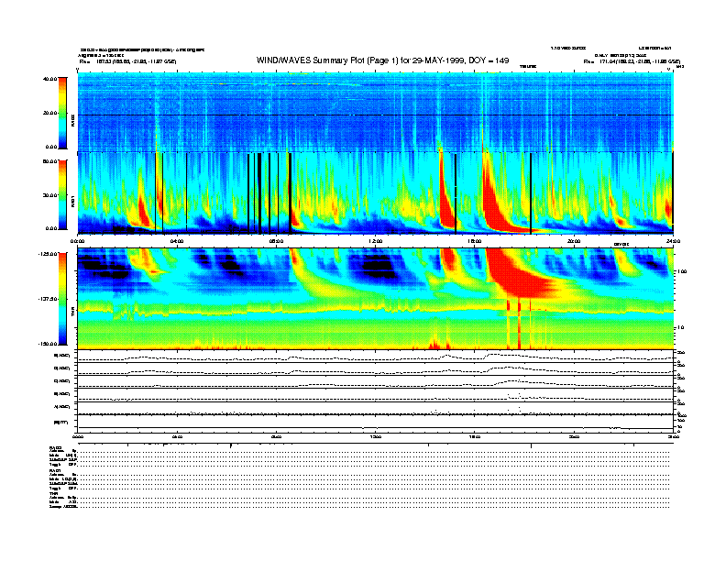726x561 pixels.
Task: Click the 08:00 tick label under the line plots
Action: [277, 436]
